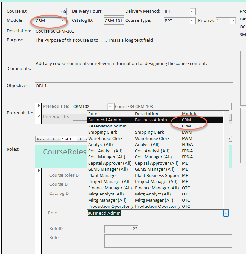The height and width of the screenshot is (254, 246).
Task: Click the empty Role text box below RoleID
Action: (x=168, y=241)
